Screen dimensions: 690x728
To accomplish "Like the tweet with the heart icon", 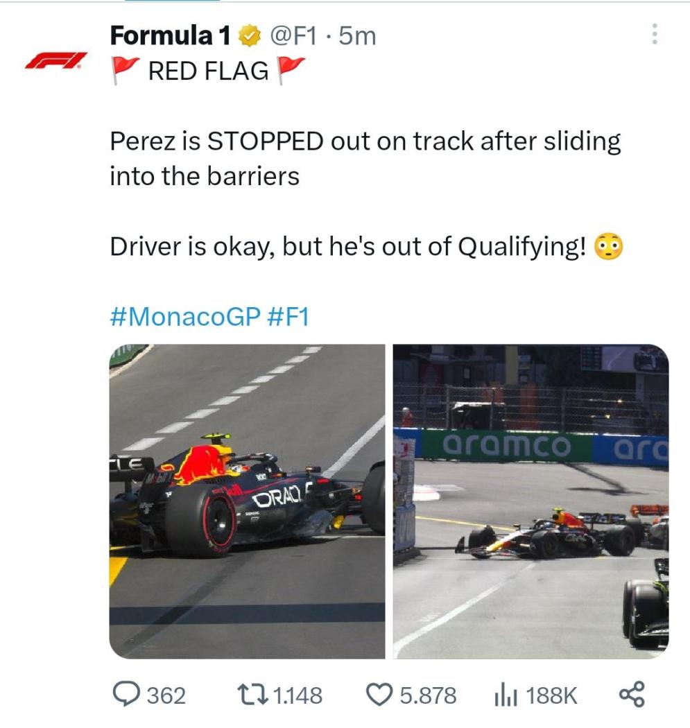I will [379, 694].
